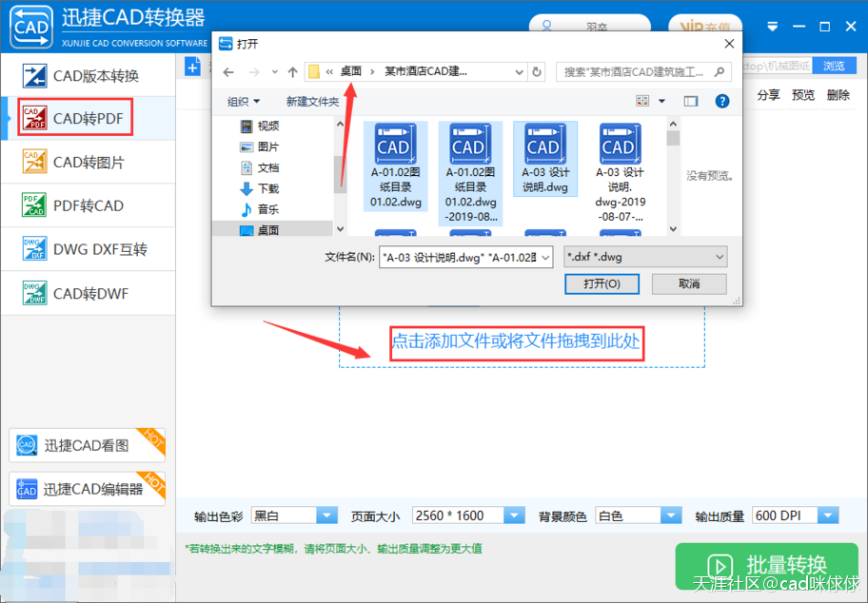Select 下载 in the navigation tree
Screen dimensions: 868x603
click(259, 188)
